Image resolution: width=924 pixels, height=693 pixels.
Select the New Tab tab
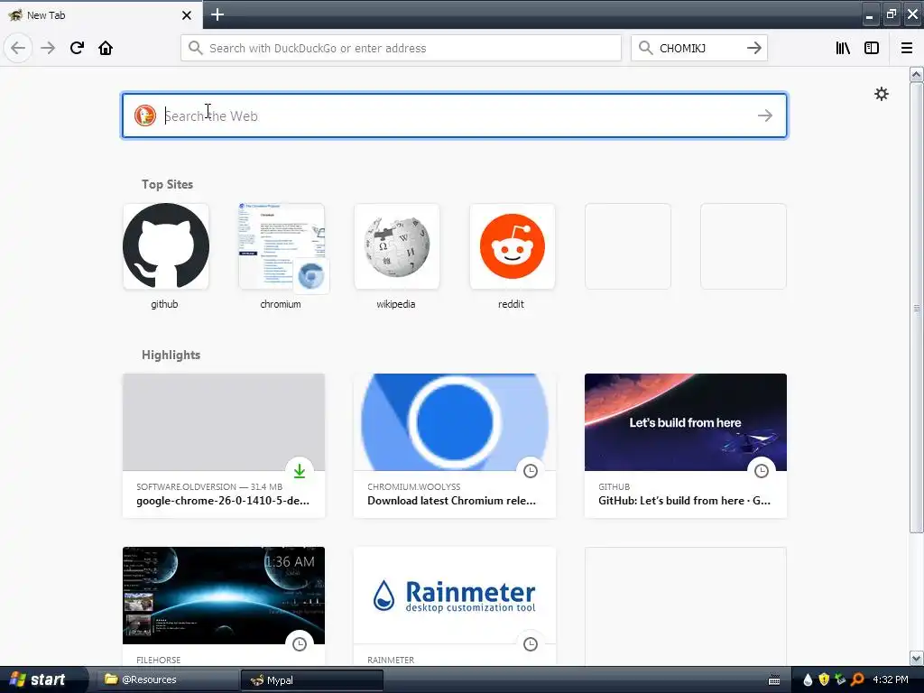coord(101,14)
